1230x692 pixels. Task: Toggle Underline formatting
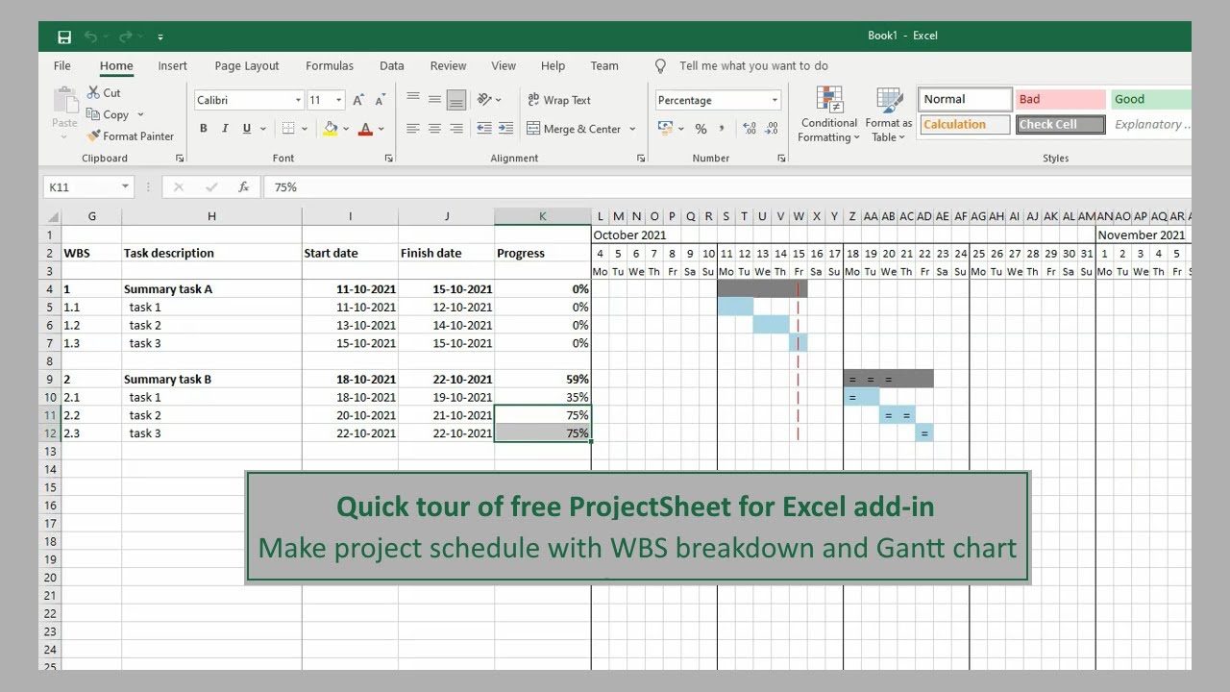[x=247, y=129]
